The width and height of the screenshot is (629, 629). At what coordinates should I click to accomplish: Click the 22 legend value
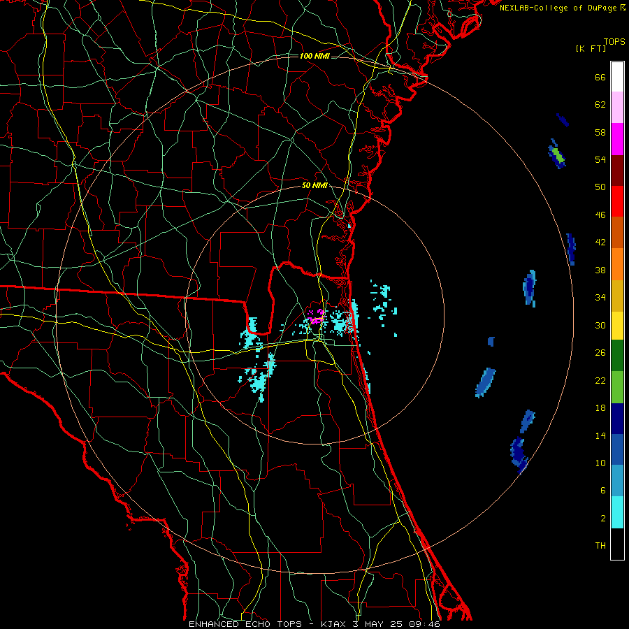coord(600,380)
